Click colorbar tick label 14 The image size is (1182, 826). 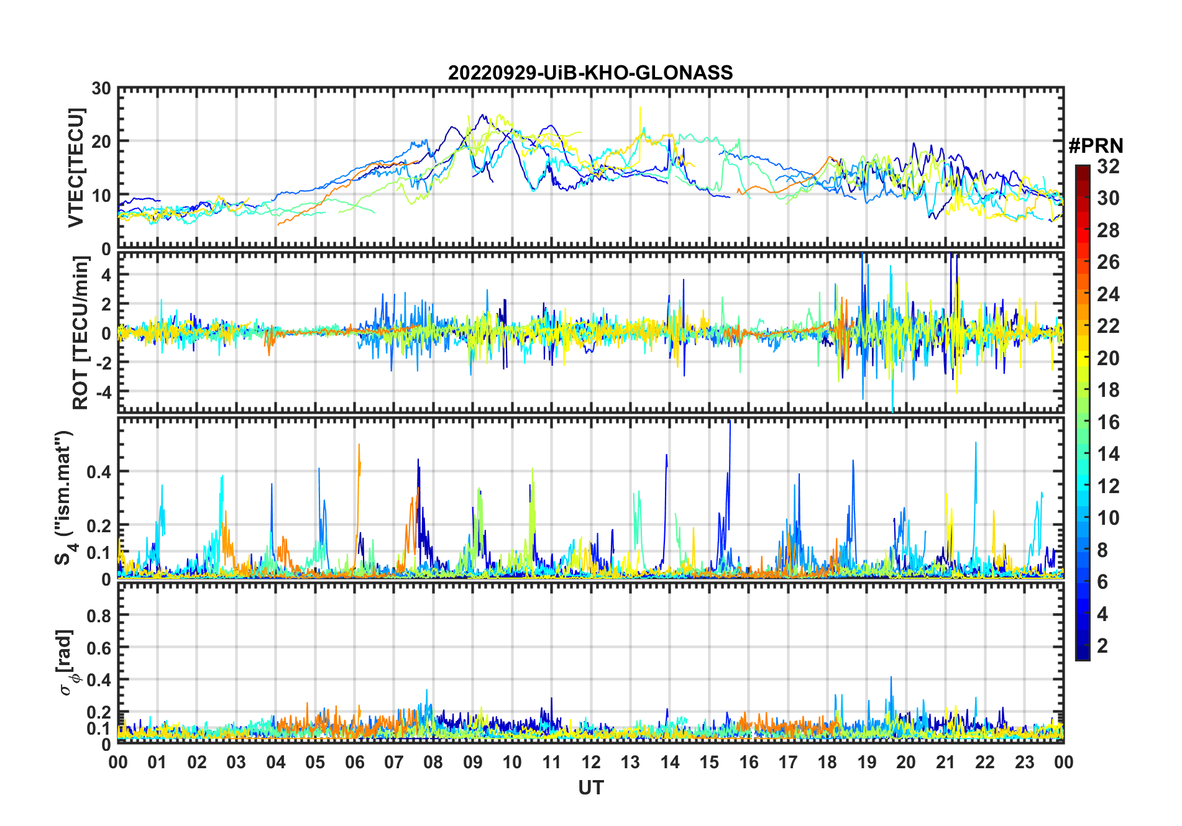coord(1108,454)
